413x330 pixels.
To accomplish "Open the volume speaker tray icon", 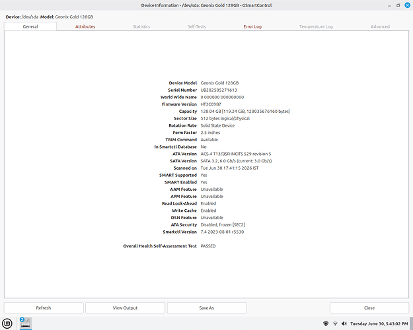I will tap(344, 323).
